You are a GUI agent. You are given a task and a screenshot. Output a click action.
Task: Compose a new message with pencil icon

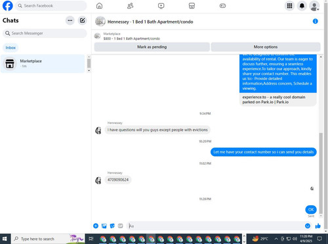click(x=82, y=20)
